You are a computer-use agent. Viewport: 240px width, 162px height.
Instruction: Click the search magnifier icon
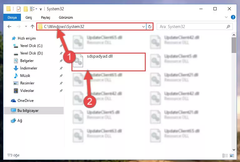(x=228, y=27)
